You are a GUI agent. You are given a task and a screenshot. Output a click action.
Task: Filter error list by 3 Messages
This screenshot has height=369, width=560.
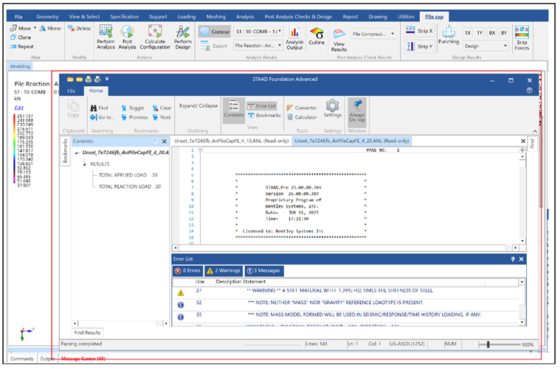264,271
